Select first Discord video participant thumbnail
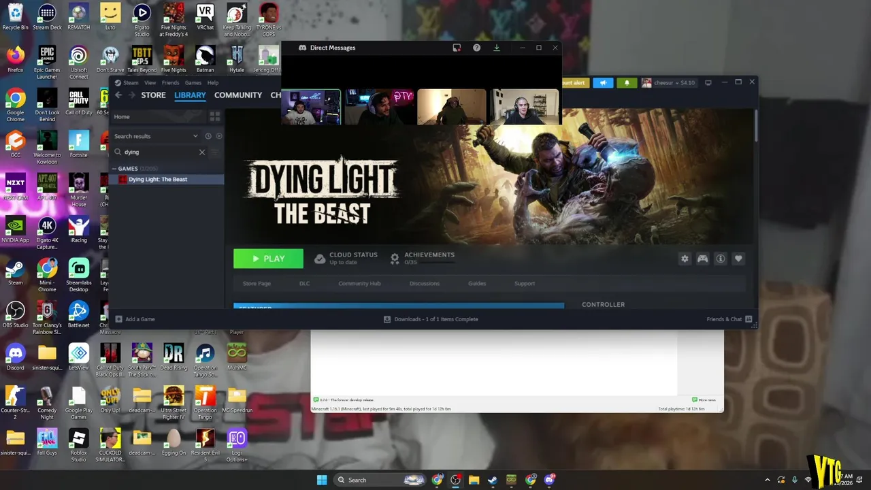 click(x=311, y=107)
